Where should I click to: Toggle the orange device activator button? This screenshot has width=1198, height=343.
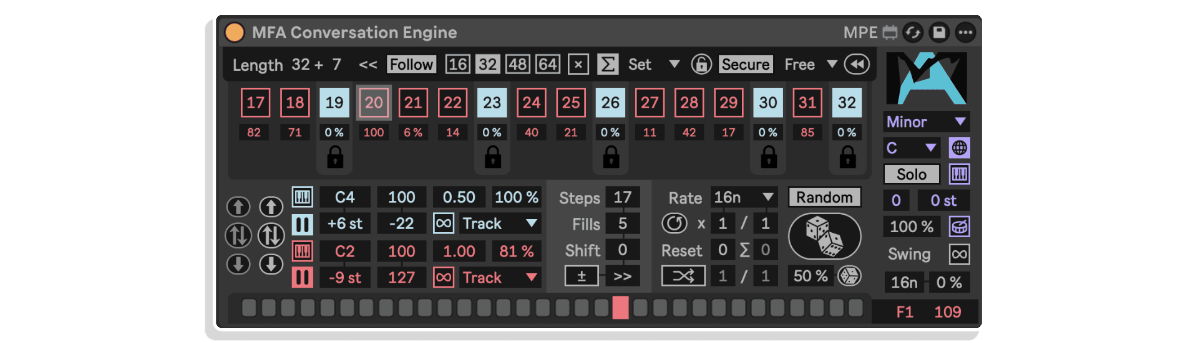(235, 32)
